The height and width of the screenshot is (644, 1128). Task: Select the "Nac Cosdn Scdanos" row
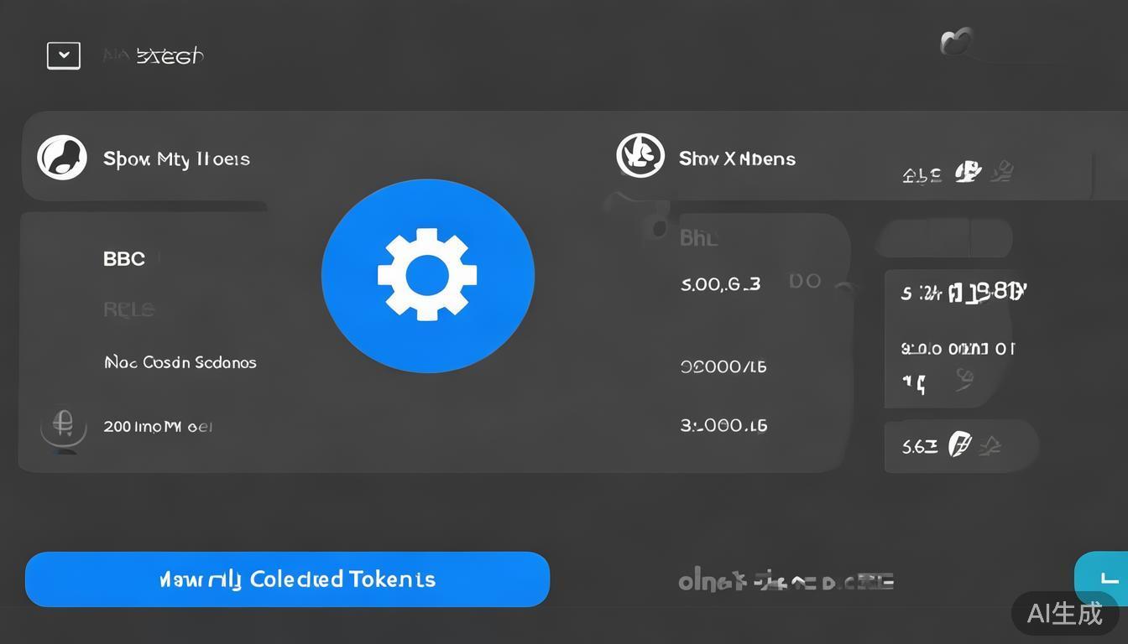pos(180,362)
